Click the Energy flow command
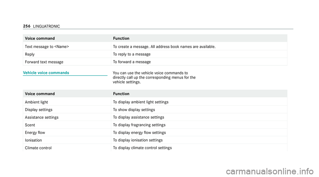The height and width of the screenshot is (177, 319). 35,133
